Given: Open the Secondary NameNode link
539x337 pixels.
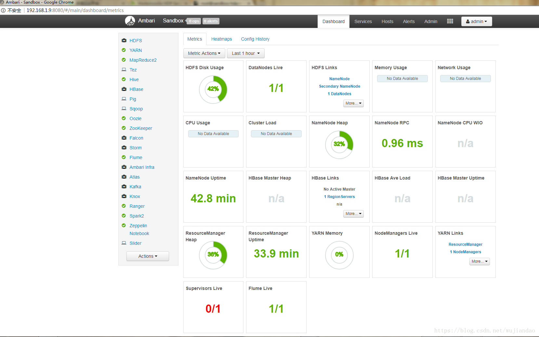Looking at the screenshot, I should 339,86.
